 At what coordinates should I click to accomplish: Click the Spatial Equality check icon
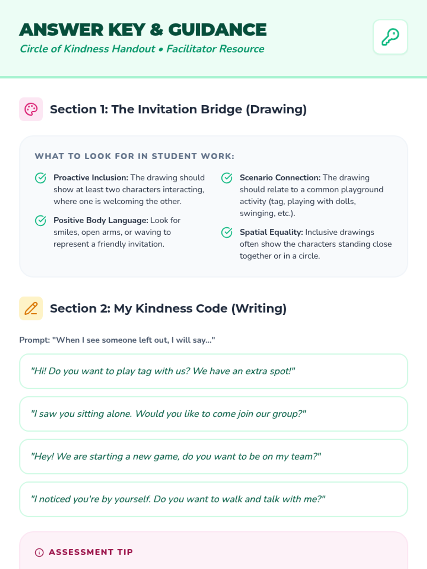tap(227, 232)
